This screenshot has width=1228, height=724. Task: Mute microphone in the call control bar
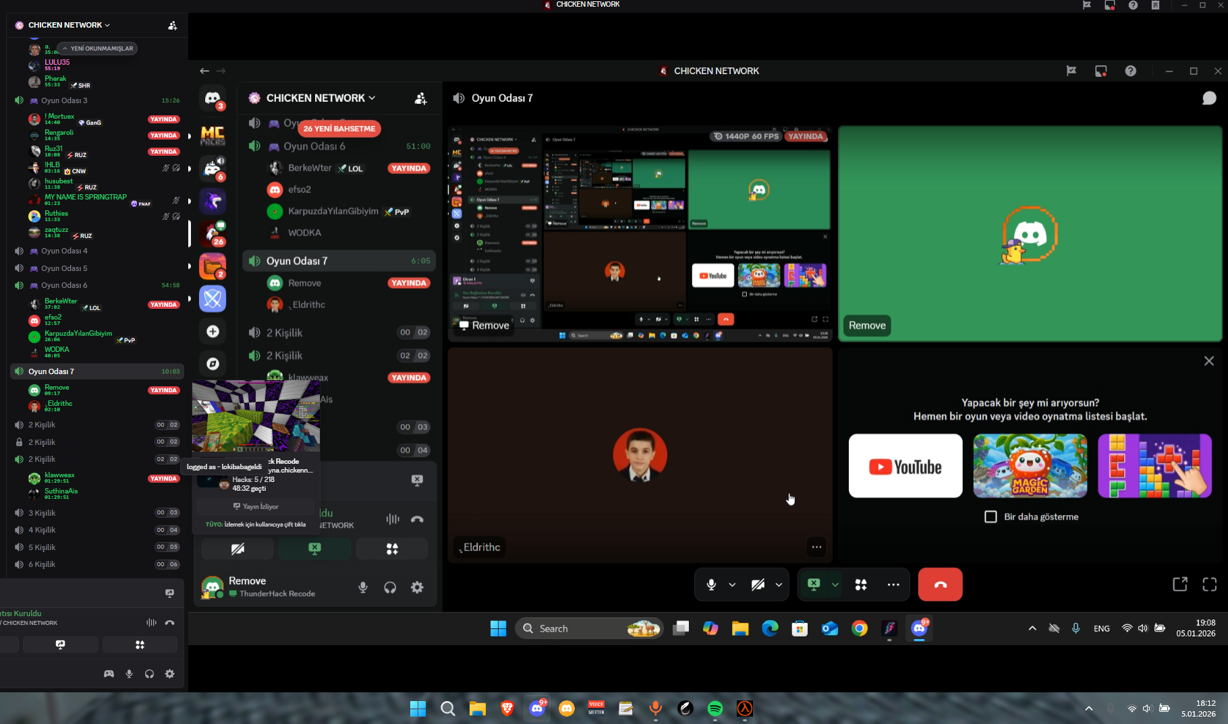(711, 584)
